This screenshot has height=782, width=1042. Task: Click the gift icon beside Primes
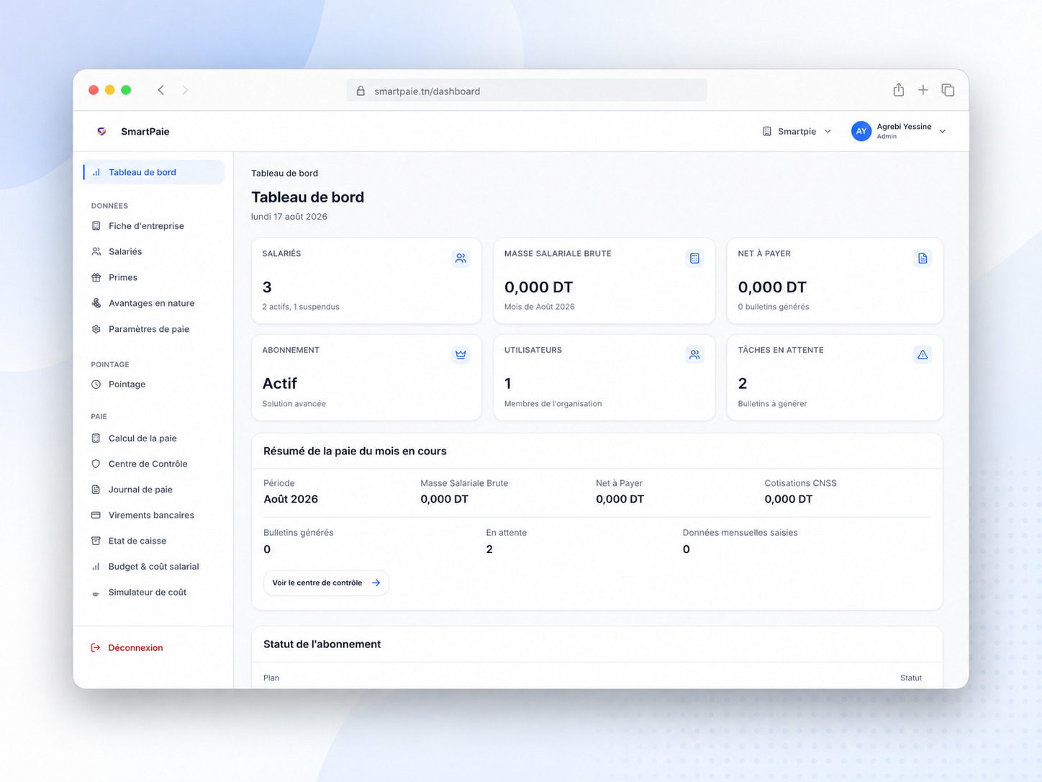[96, 277]
